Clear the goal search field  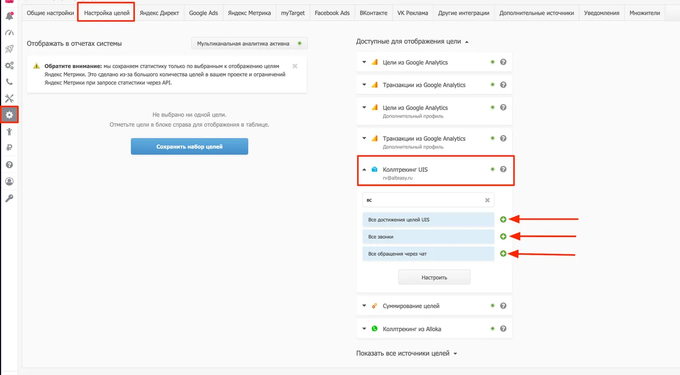coord(487,200)
